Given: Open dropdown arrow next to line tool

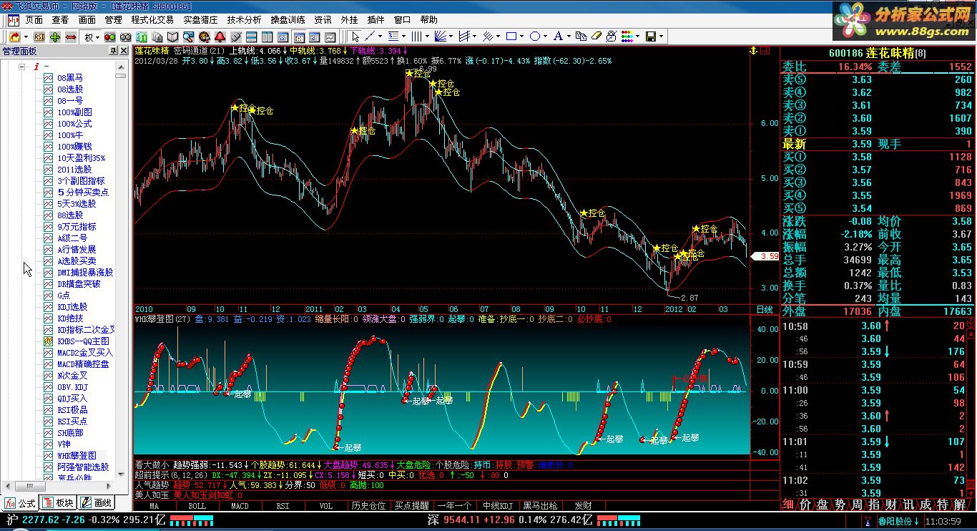Looking at the screenshot, I should pos(380,36).
